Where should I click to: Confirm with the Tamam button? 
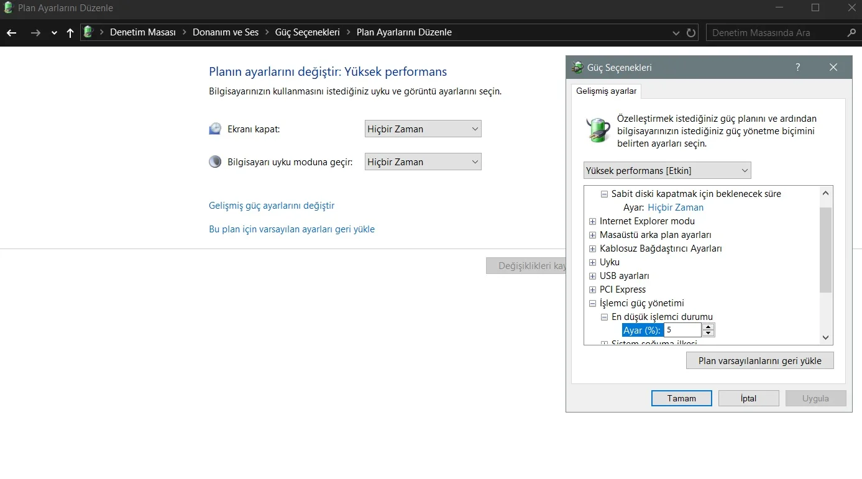[682, 398]
